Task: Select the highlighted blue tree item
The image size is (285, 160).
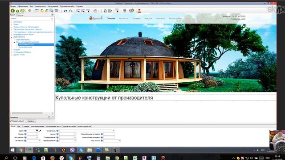Action: 36,44
